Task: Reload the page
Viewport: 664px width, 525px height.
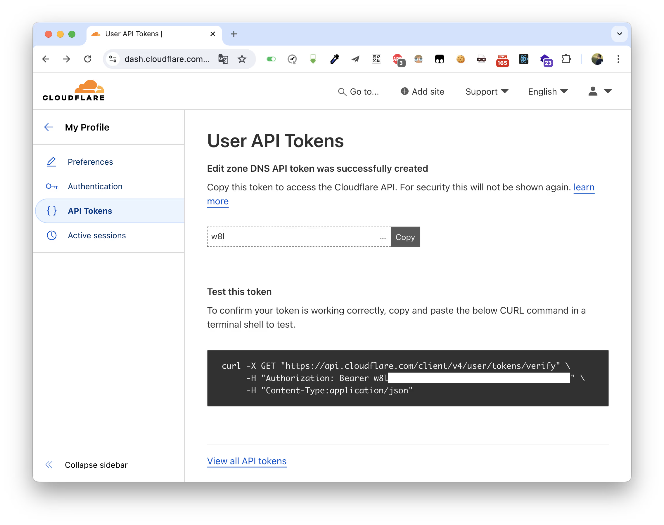Action: [88, 59]
